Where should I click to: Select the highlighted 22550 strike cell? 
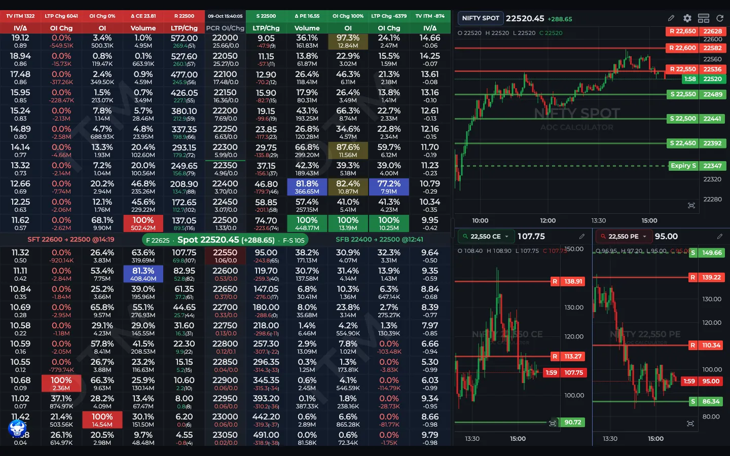tap(225, 256)
